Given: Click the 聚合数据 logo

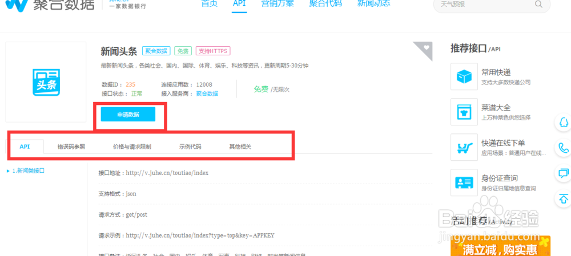Looking at the screenshot, I should [x=50, y=5].
